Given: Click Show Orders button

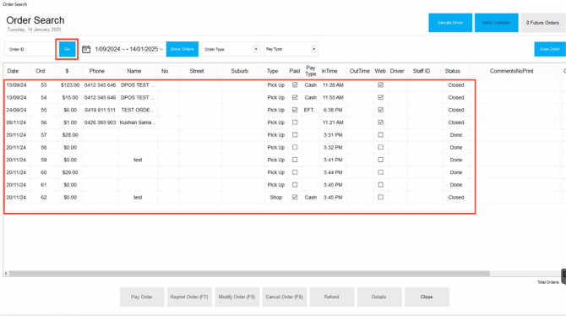Looking at the screenshot, I should 182,49.
